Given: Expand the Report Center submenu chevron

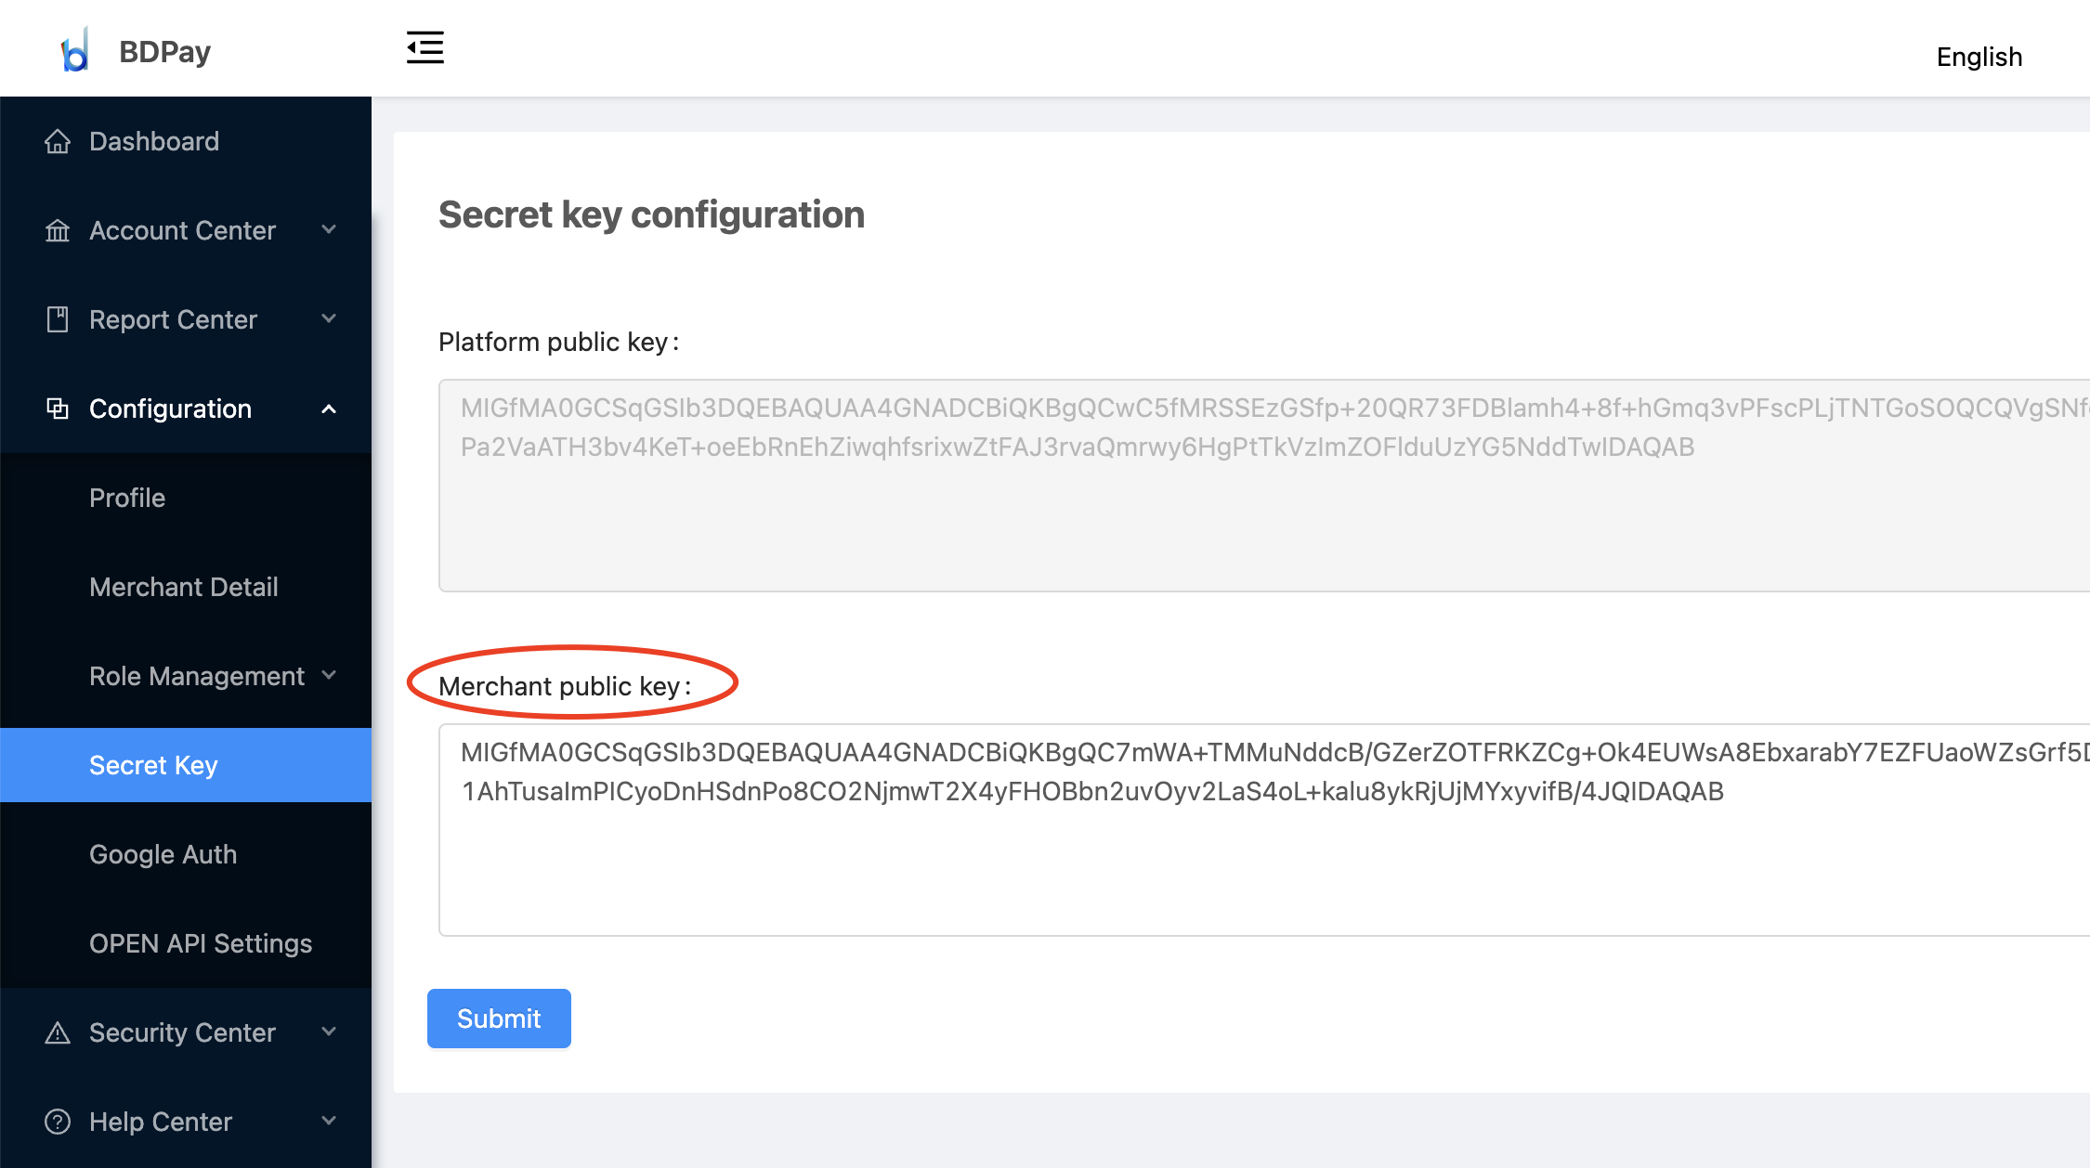Looking at the screenshot, I should point(329,318).
